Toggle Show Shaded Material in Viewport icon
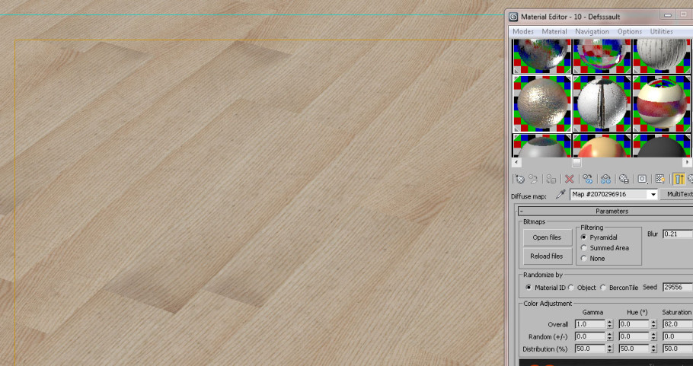This screenshot has height=366, width=693. point(660,179)
